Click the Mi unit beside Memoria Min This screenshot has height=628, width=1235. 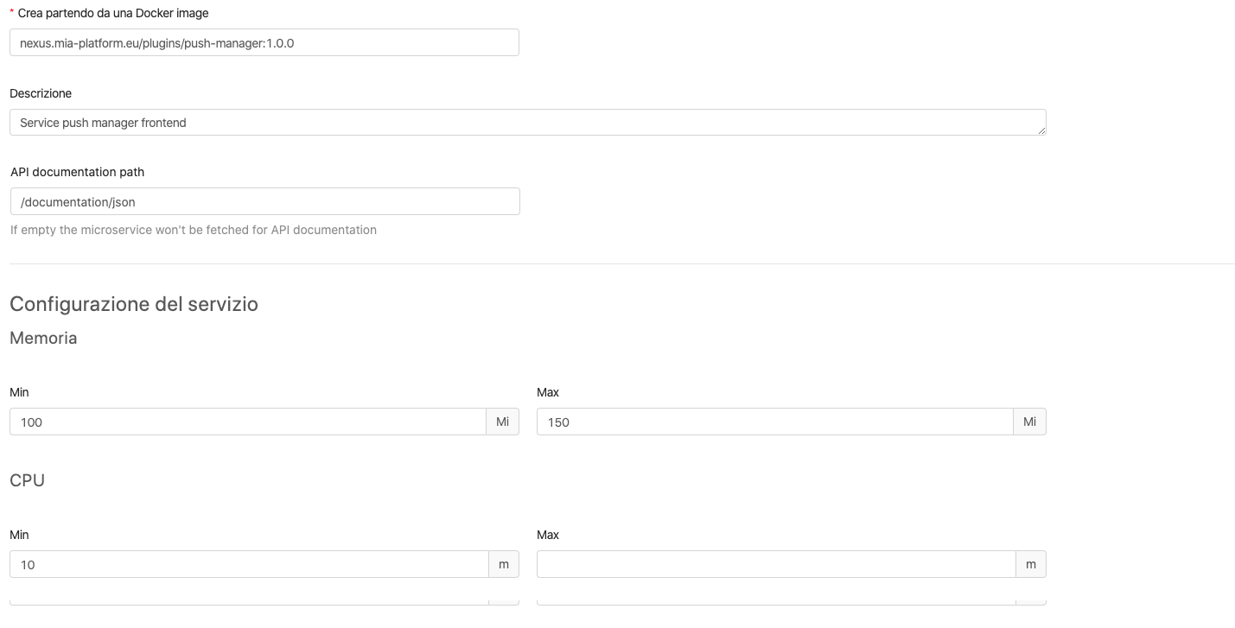[x=502, y=422]
